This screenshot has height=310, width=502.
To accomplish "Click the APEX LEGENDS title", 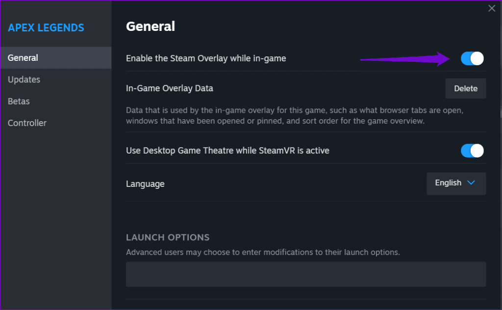I will 46,27.
